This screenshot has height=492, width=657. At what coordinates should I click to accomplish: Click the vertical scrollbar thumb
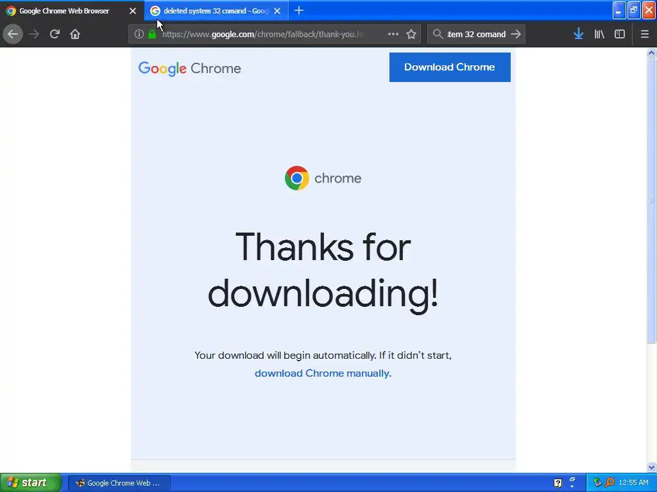(x=651, y=201)
